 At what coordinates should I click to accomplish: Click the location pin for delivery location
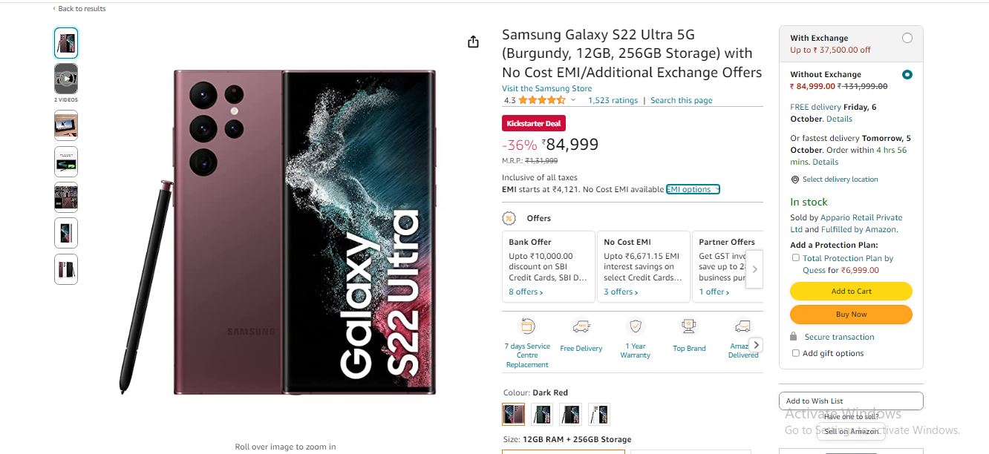[795, 180]
